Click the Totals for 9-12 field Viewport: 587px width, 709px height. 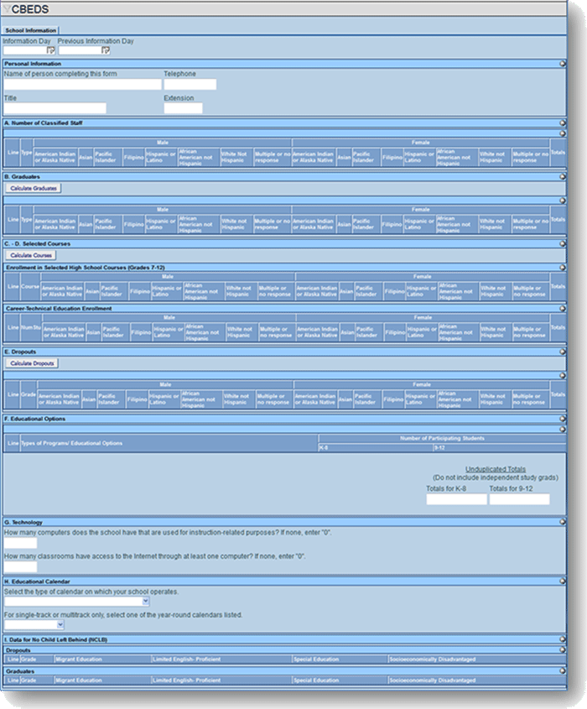[519, 499]
